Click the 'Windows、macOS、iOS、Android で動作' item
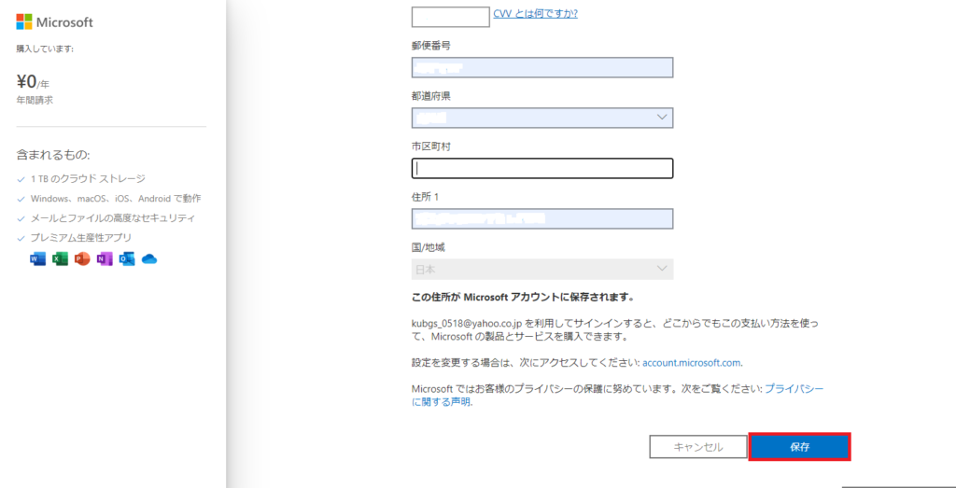 point(115,198)
